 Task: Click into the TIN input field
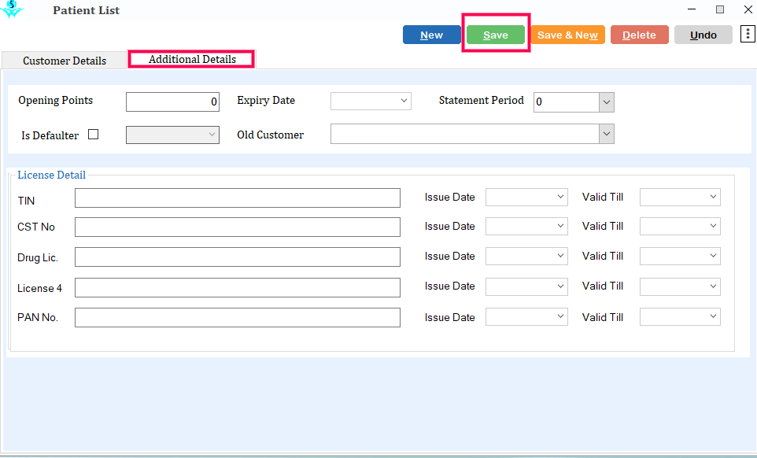click(238, 198)
